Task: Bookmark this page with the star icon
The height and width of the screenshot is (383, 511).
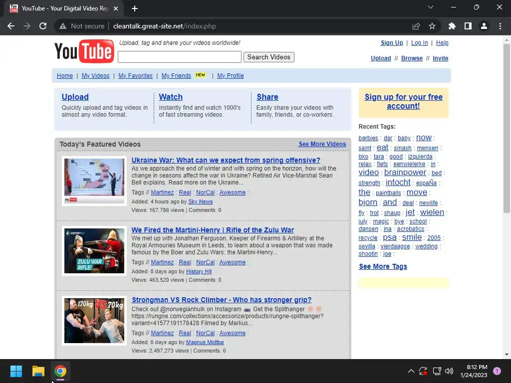Action: (432, 26)
